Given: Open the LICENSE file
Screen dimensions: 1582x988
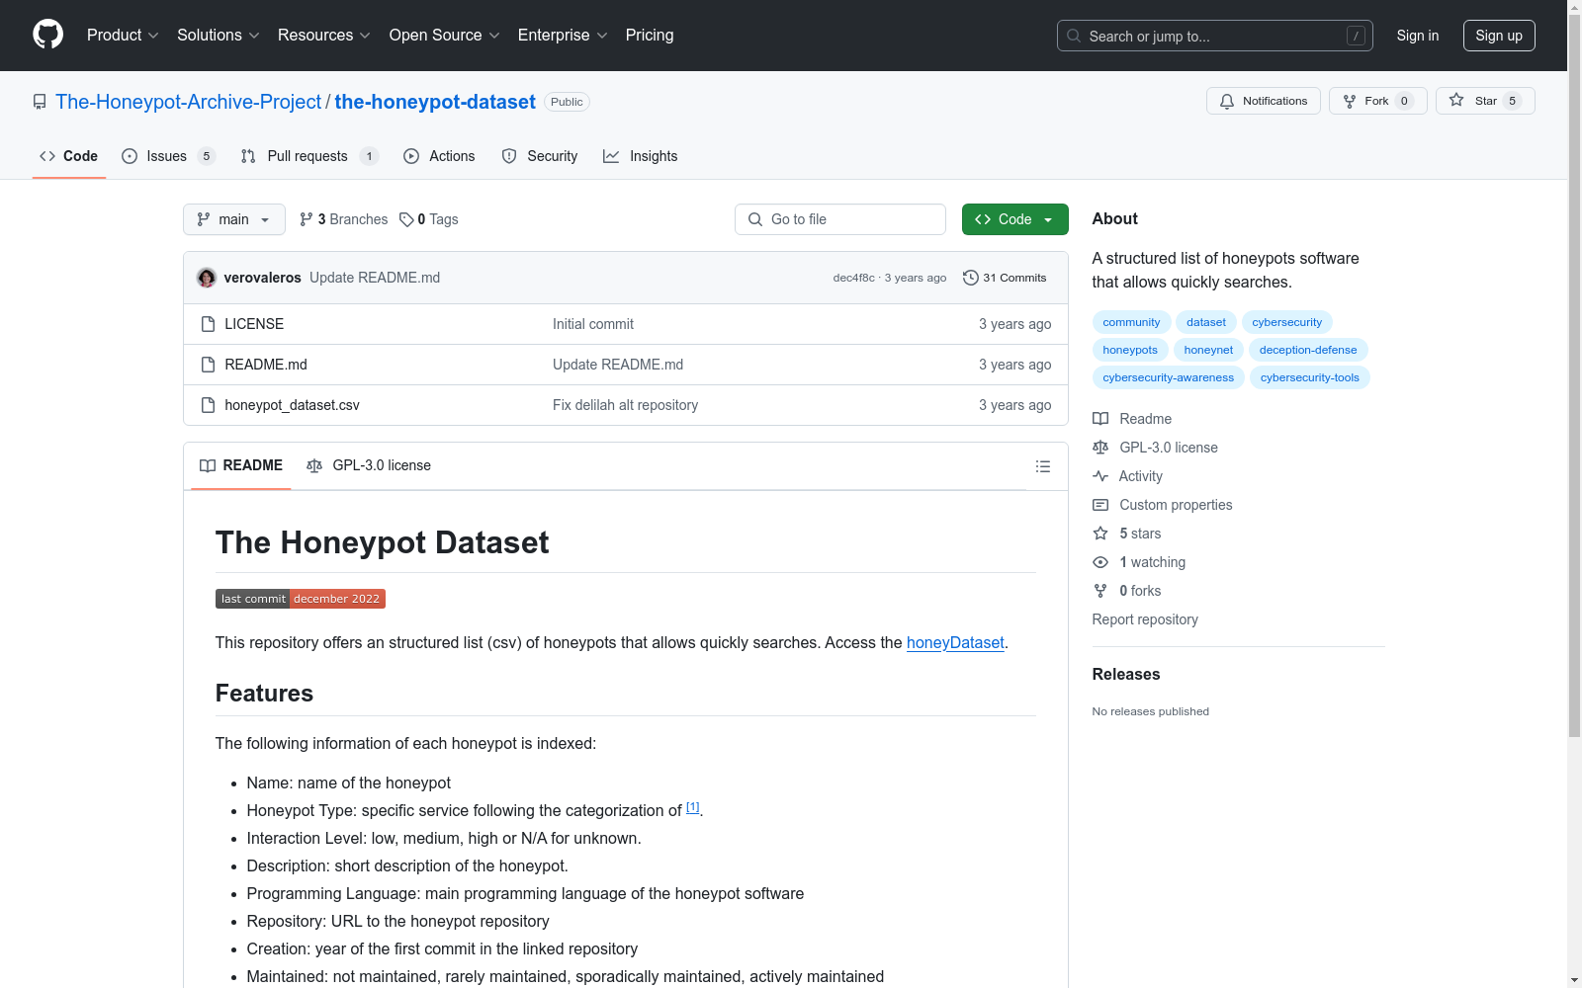Looking at the screenshot, I should 254,324.
